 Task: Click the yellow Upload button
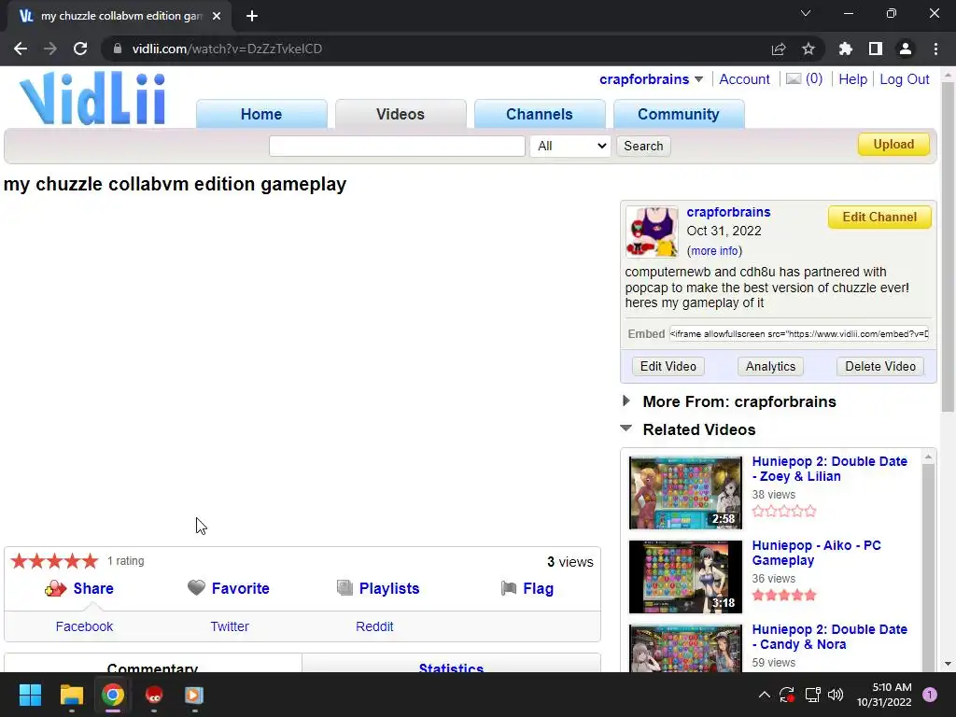[893, 145]
